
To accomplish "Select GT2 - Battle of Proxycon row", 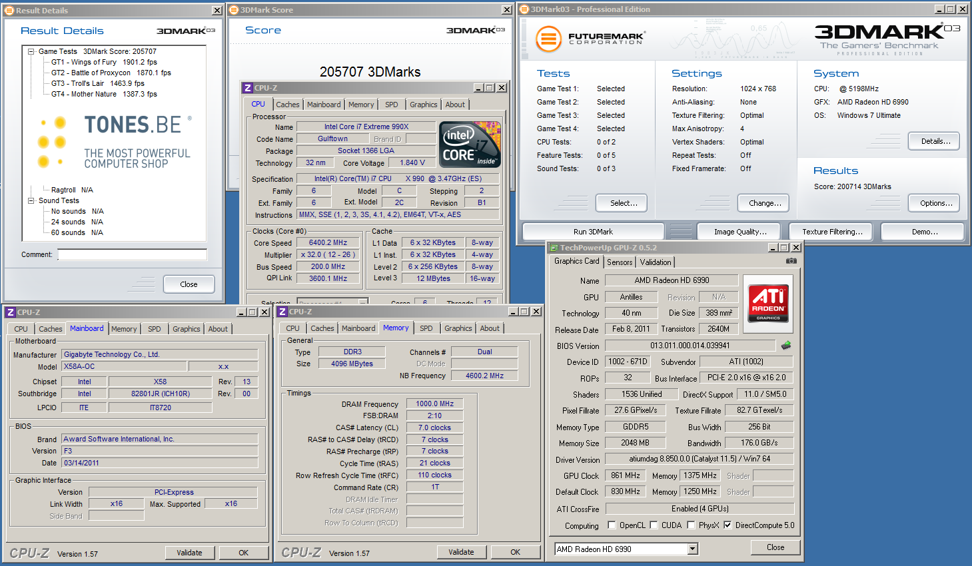I will pyautogui.click(x=111, y=73).
